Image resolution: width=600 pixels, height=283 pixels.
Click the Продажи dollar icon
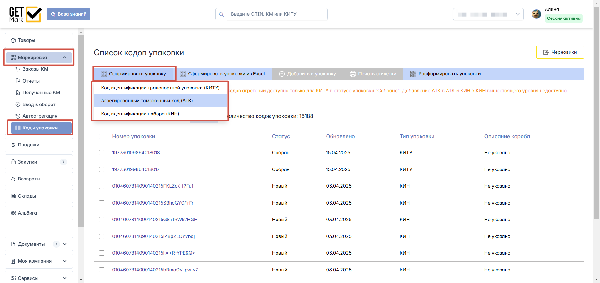13,145
